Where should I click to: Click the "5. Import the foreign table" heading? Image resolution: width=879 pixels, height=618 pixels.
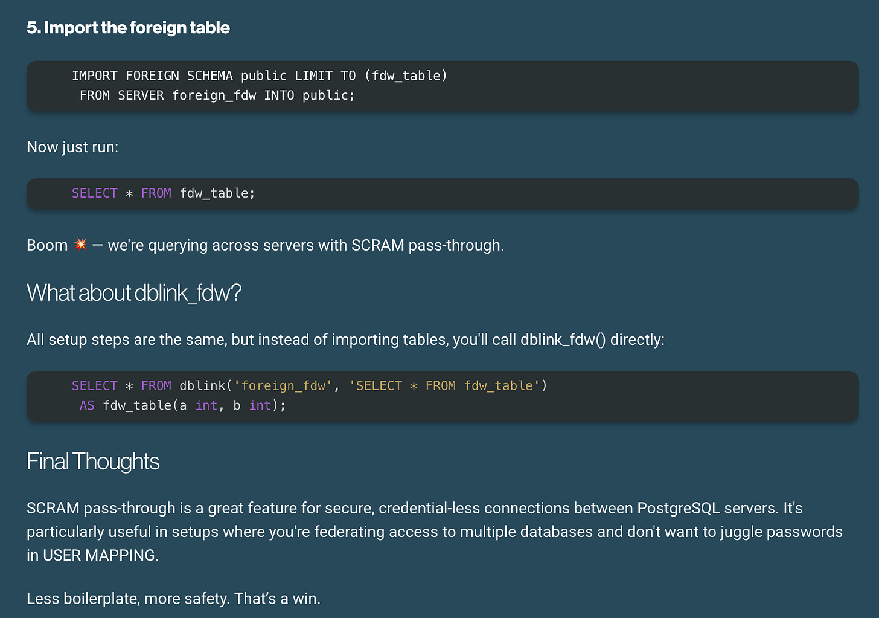tap(128, 28)
